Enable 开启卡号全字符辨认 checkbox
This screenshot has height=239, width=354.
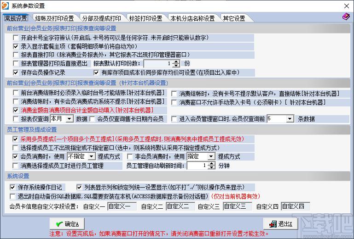17,38
